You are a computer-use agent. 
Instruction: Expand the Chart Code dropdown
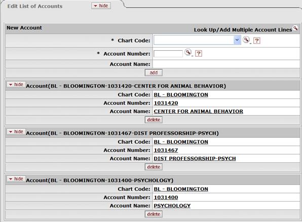[237, 40]
